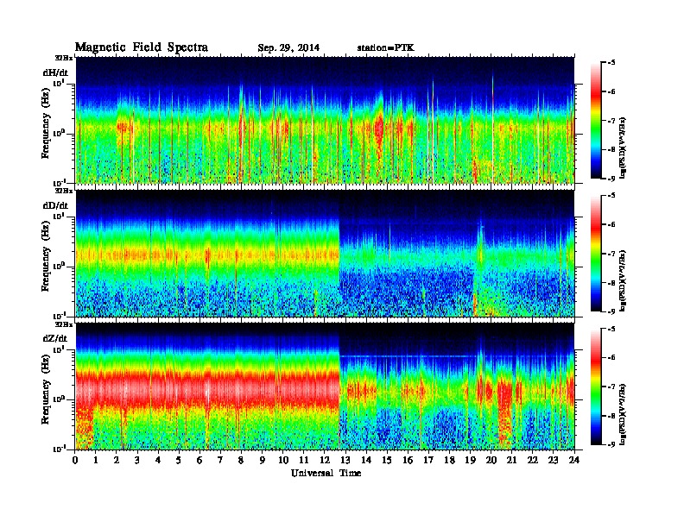Click the hour 20 tick label
This screenshot has height=528, width=684.
(x=491, y=460)
